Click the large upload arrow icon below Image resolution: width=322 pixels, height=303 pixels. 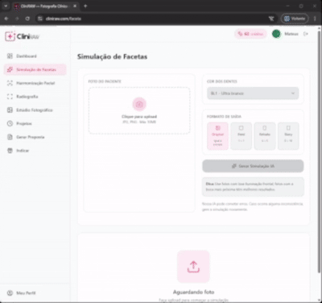coord(193,267)
